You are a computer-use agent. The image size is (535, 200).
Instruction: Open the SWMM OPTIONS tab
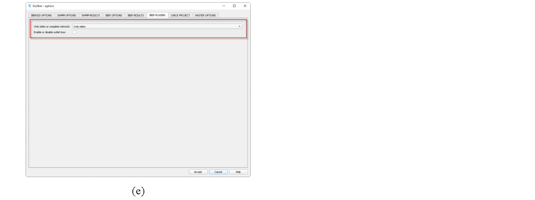67,15
